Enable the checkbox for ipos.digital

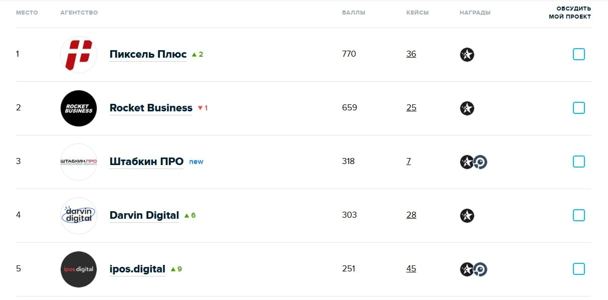click(x=579, y=269)
